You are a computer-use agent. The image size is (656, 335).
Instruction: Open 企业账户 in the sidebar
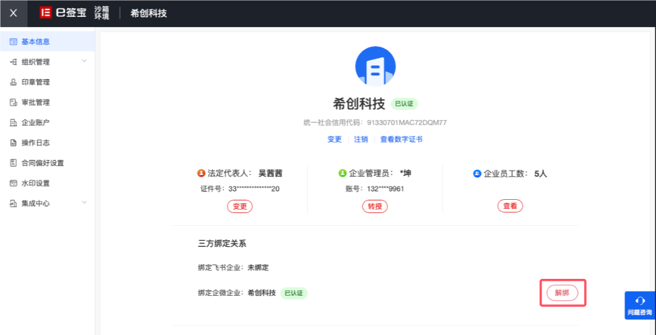(x=47, y=123)
